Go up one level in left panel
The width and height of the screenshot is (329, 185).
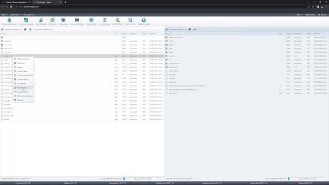30,29
